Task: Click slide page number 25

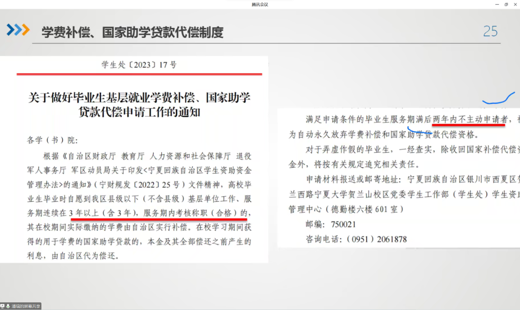Action: pos(490,32)
